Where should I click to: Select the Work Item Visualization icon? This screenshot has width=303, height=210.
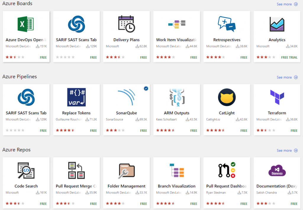coord(177,24)
